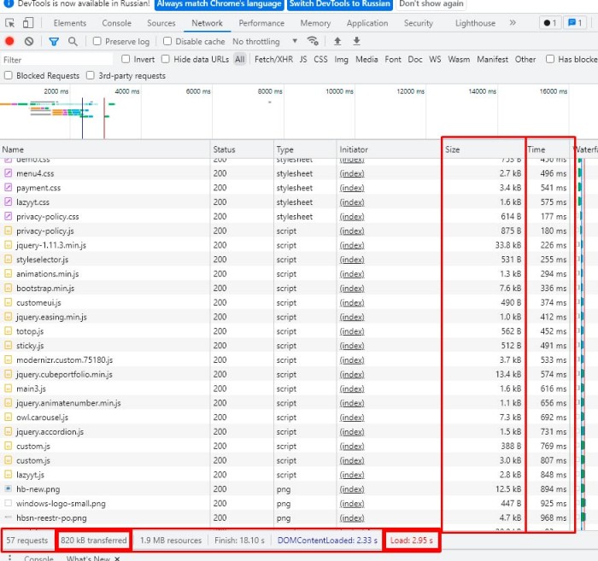Filter requests by Font type
The image size is (598, 561).
[393, 60]
